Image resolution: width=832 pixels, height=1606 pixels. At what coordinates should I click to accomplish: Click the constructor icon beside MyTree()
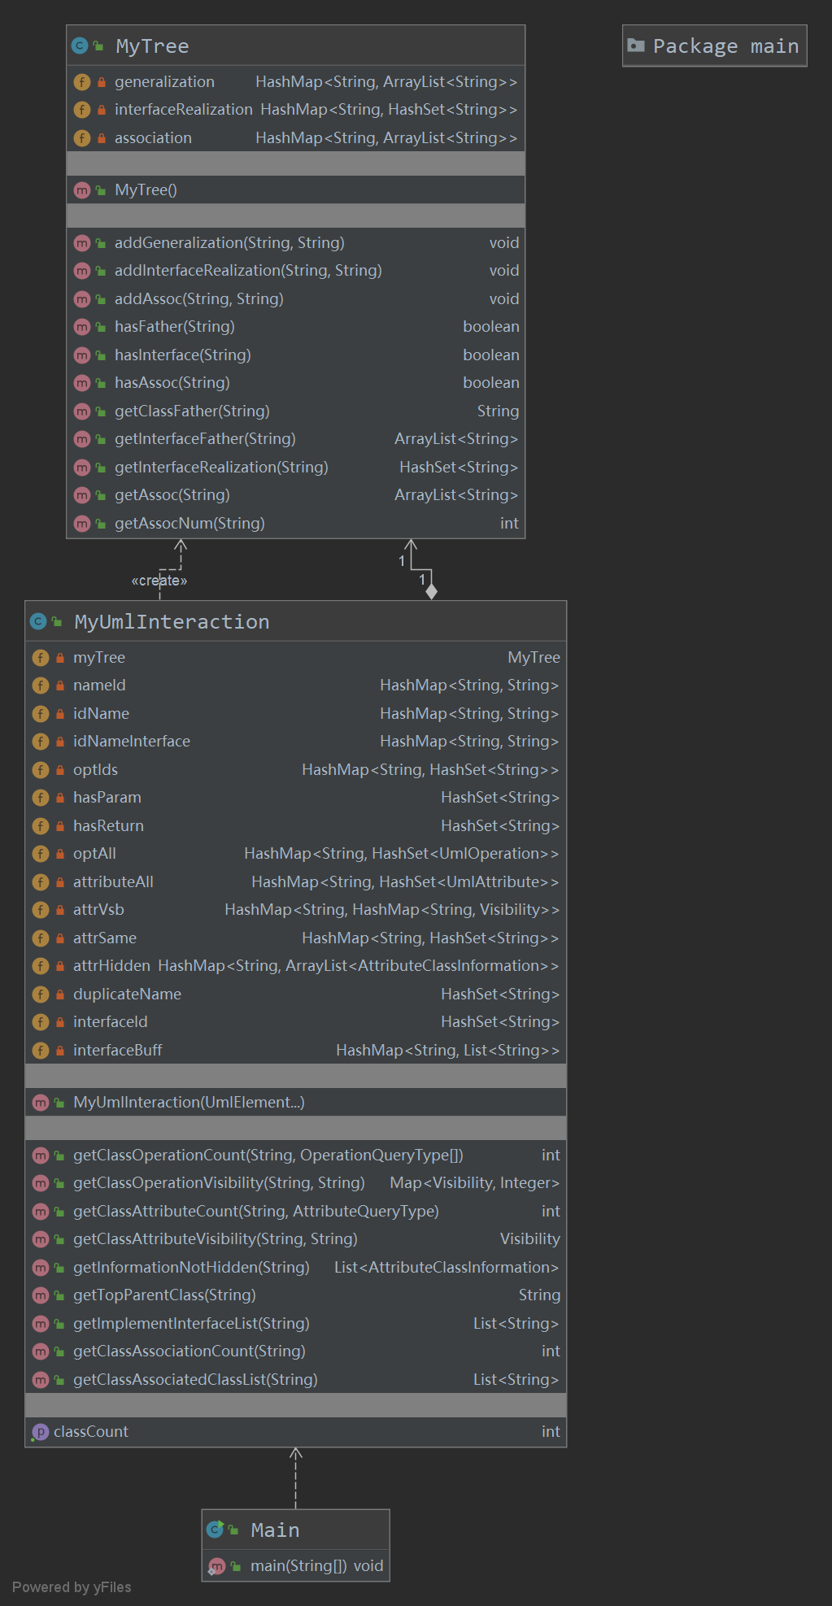[x=82, y=190]
